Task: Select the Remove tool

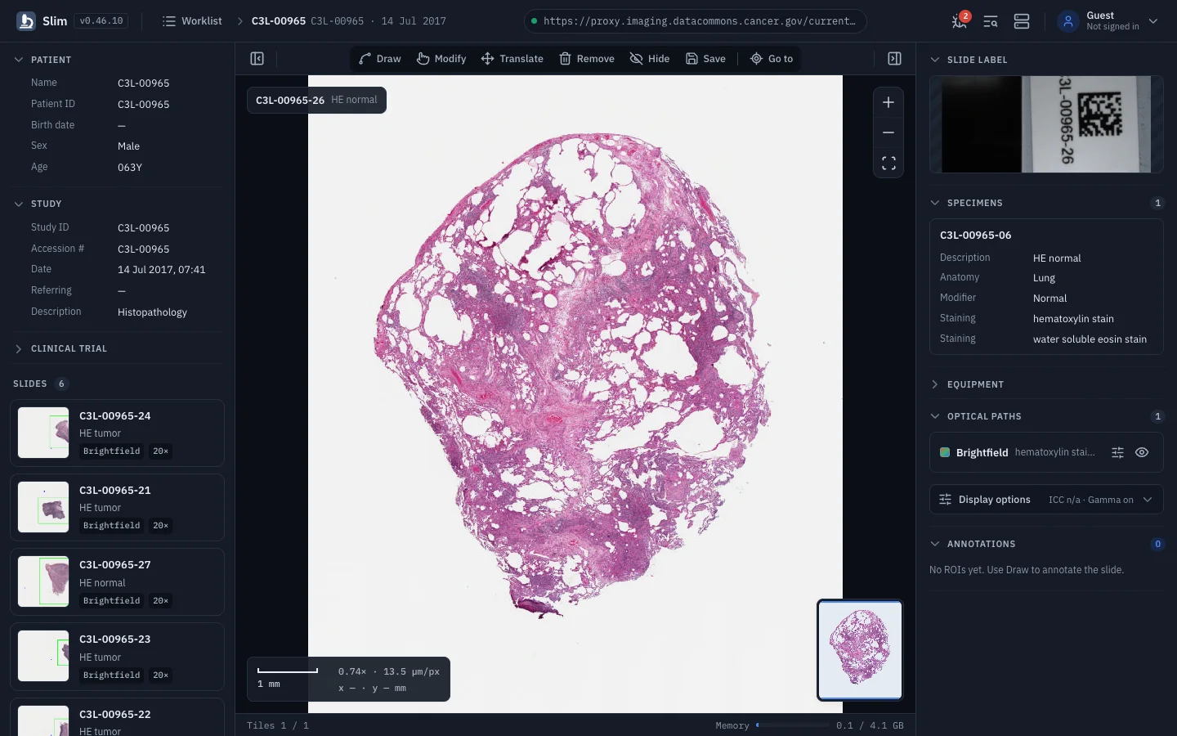Action: [587, 59]
